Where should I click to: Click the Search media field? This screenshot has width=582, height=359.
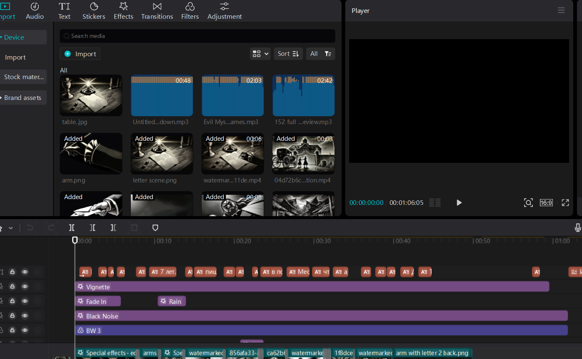click(197, 36)
